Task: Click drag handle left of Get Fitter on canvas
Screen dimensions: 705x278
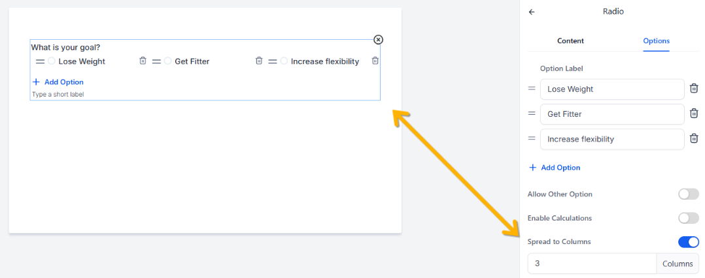Action: pyautogui.click(x=156, y=61)
